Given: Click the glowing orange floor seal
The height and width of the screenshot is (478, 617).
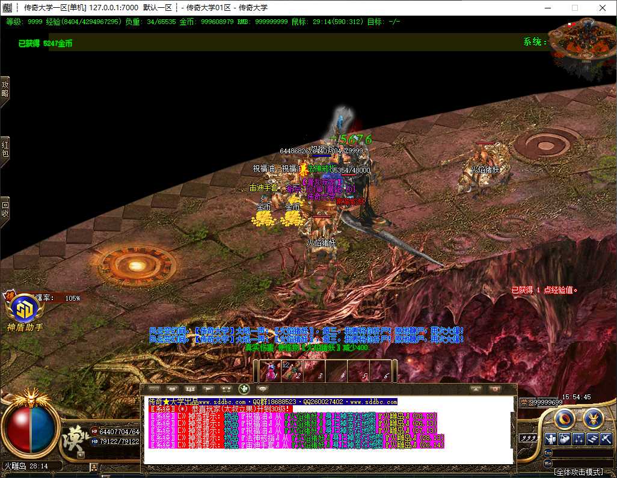Looking at the screenshot, I should (x=136, y=266).
